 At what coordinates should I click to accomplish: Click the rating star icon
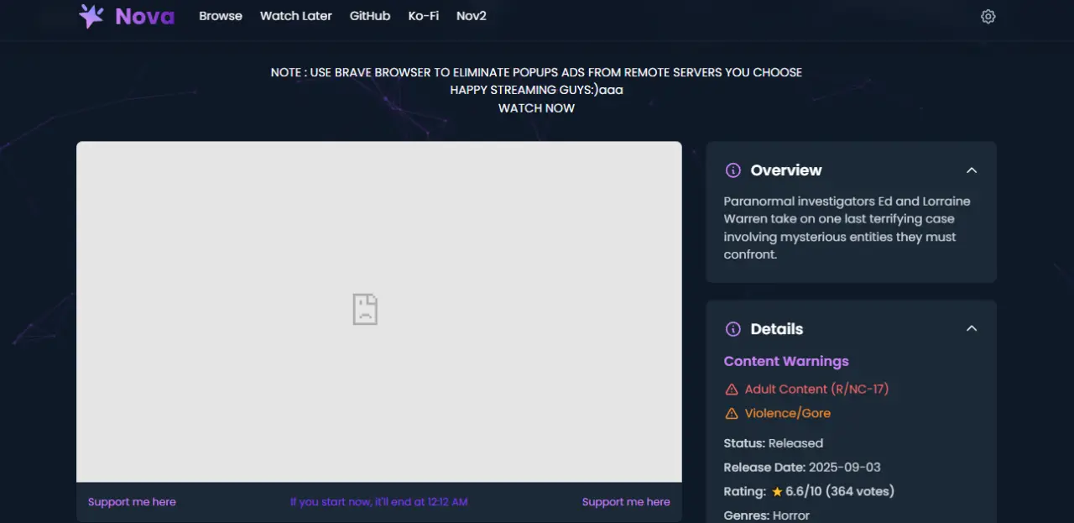[x=777, y=492]
